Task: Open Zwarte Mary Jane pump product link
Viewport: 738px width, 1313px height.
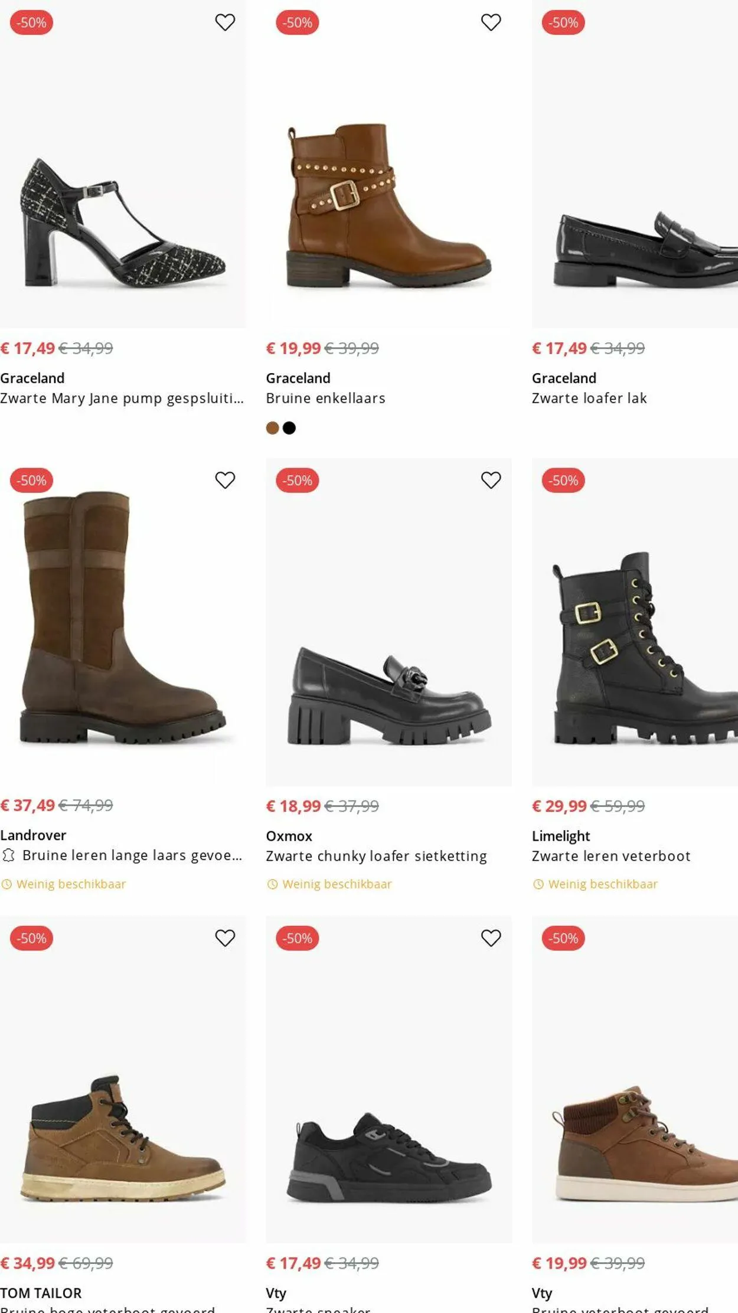Action: click(x=122, y=398)
